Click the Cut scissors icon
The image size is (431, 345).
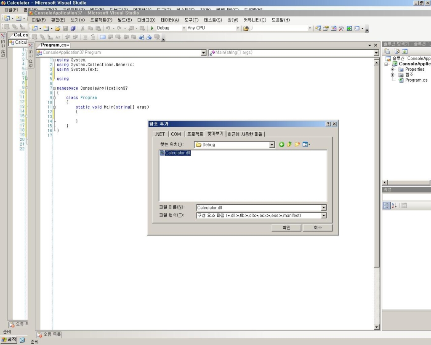(x=82, y=28)
